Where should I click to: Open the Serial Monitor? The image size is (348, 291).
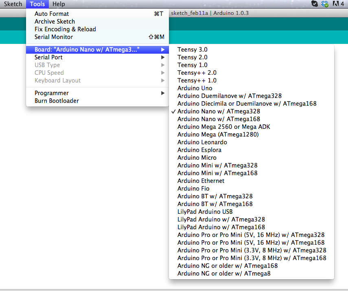pyautogui.click(x=54, y=37)
